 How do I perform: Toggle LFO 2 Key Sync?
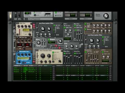(103, 52)
